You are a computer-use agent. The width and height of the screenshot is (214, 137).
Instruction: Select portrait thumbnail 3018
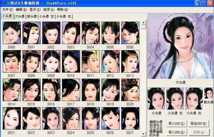91,90
